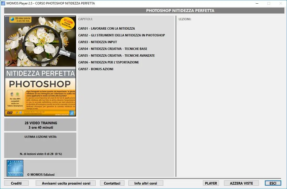The height and width of the screenshot is (189, 287).
Task: Click the Crediti button
Action: point(16,183)
